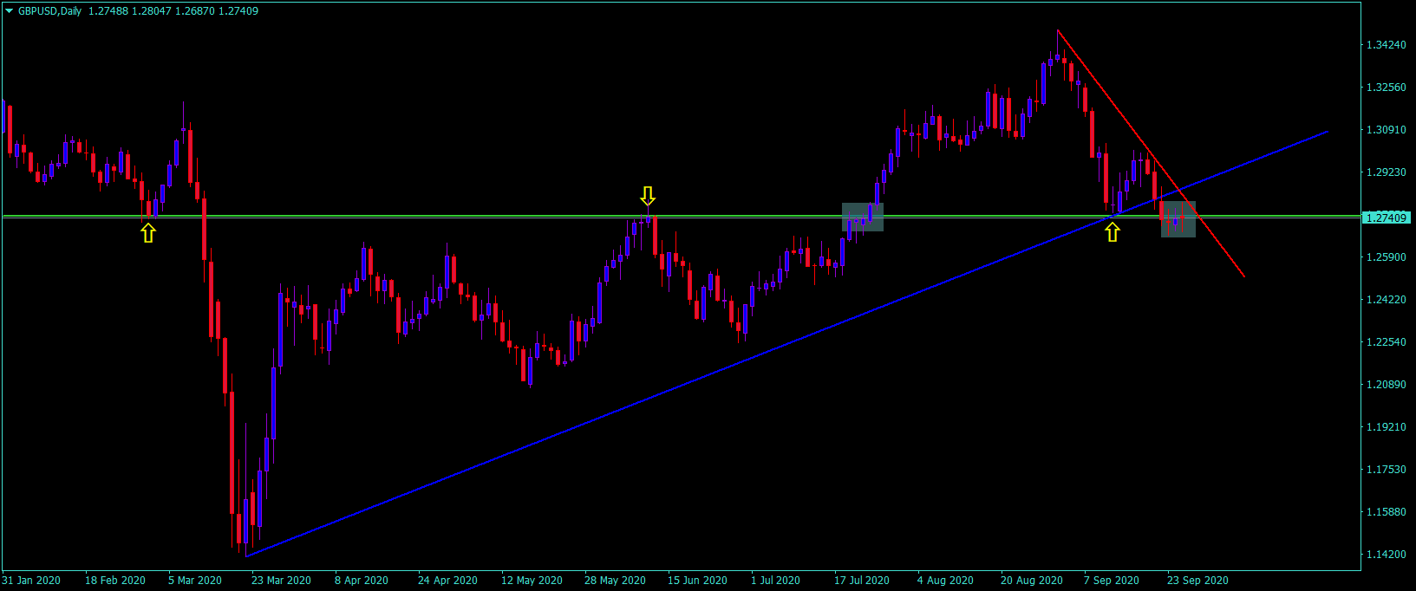Select the high value 1.28047 in header
This screenshot has width=1416, height=591.
tap(151, 11)
